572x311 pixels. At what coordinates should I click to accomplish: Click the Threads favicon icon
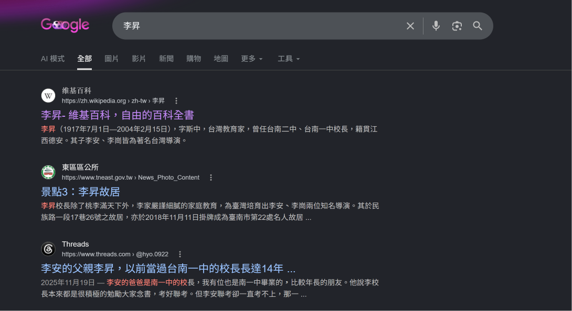pos(48,249)
